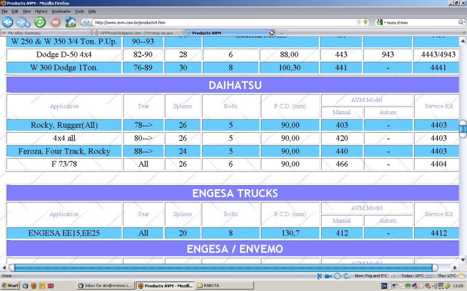The width and height of the screenshot is (467, 291).
Task: Open the View menu
Action: 26,11
